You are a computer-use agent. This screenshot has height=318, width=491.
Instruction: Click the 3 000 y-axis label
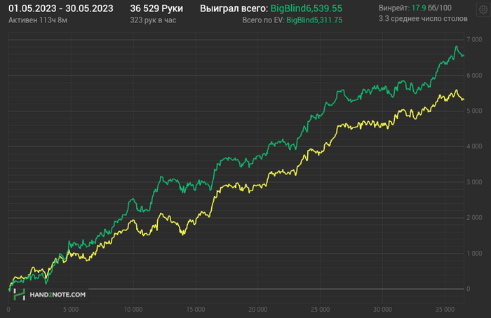pos(474,182)
